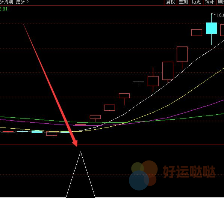Click the red candlestick right after the white doji
The image size is (224, 198).
click(153, 81)
